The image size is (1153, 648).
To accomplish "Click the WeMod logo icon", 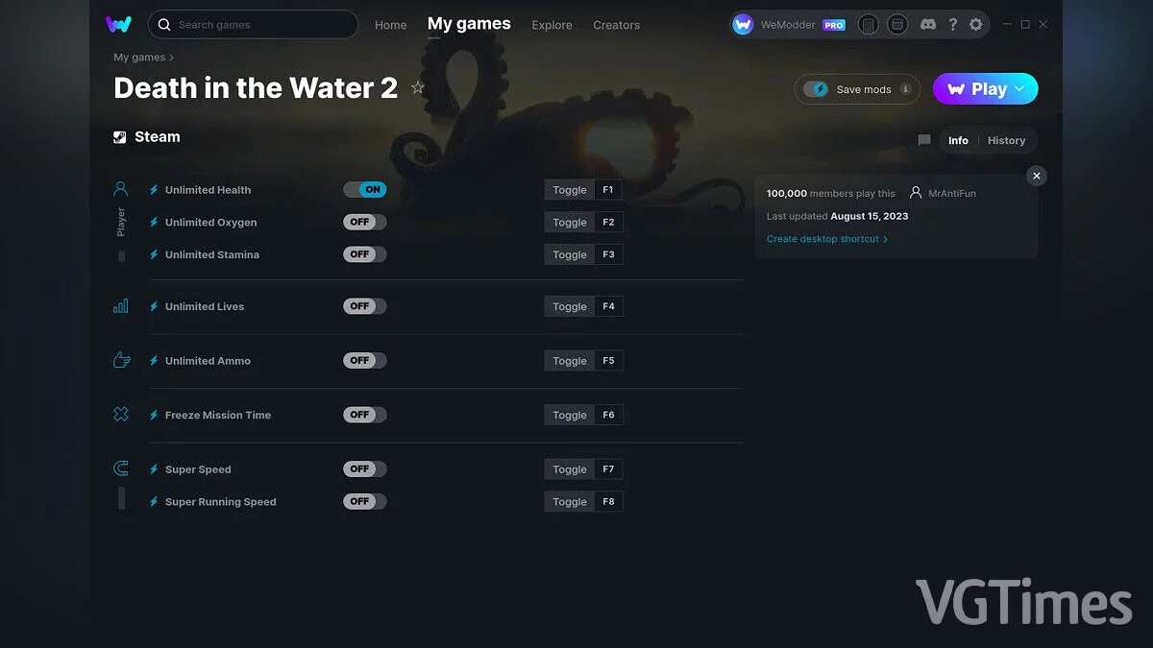I will click(119, 24).
